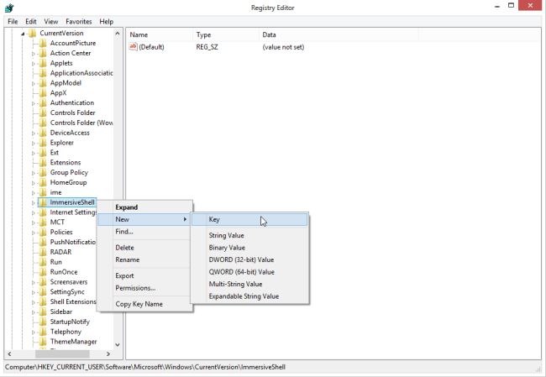Open the Help menu
The width and height of the screenshot is (546, 377).
[x=106, y=21]
